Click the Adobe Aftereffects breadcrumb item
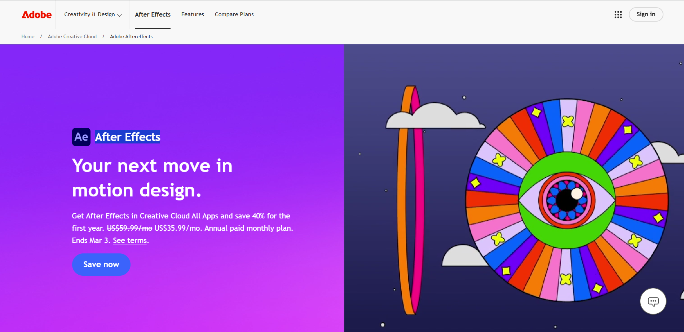Viewport: 684px width, 332px height. point(131,36)
